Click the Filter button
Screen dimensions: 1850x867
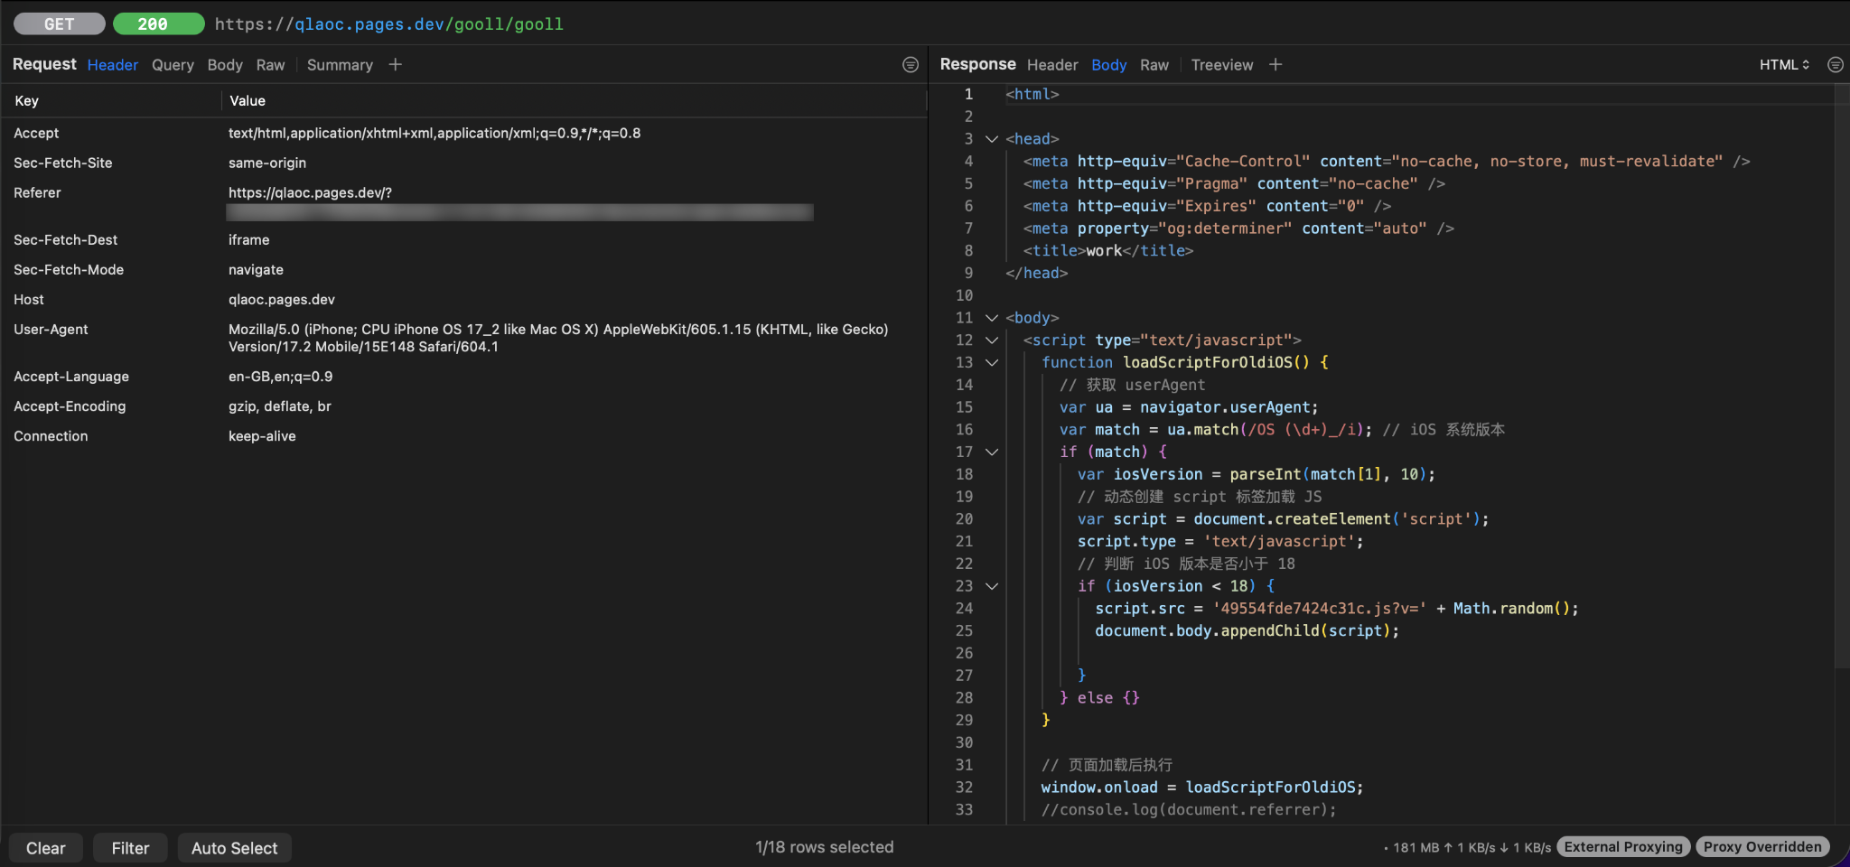coord(130,848)
